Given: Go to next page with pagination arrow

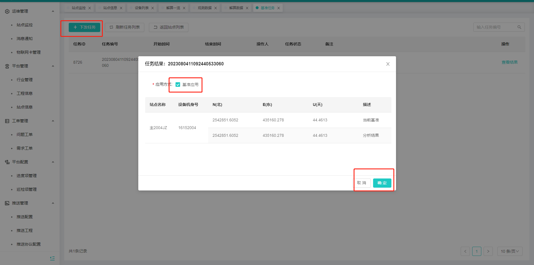Looking at the screenshot, I should coord(488,251).
